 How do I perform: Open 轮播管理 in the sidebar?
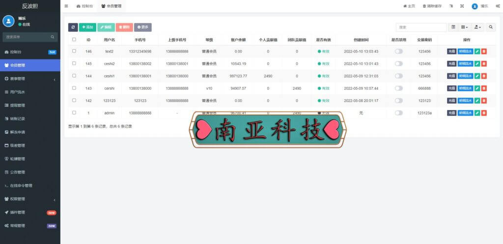click(30, 159)
